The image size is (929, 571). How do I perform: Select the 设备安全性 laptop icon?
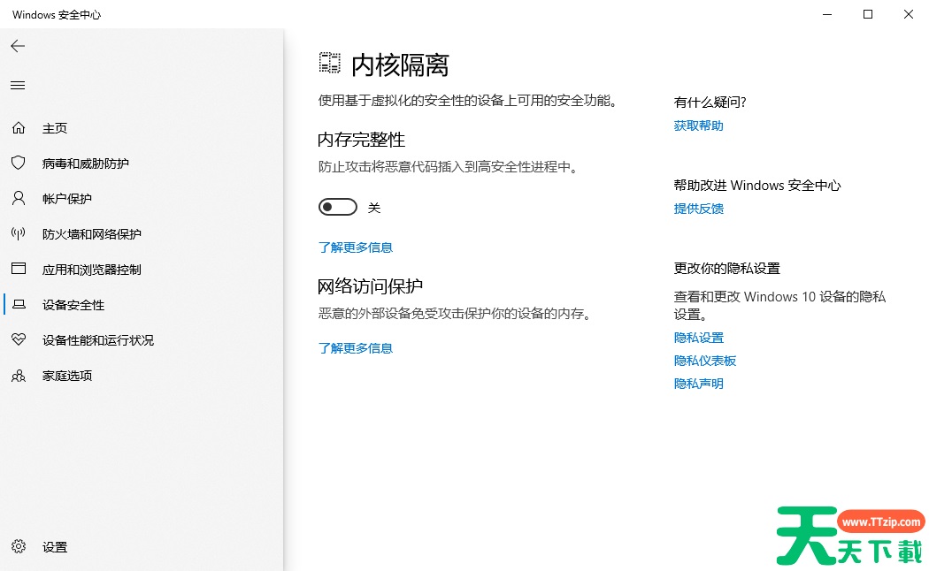pos(19,304)
